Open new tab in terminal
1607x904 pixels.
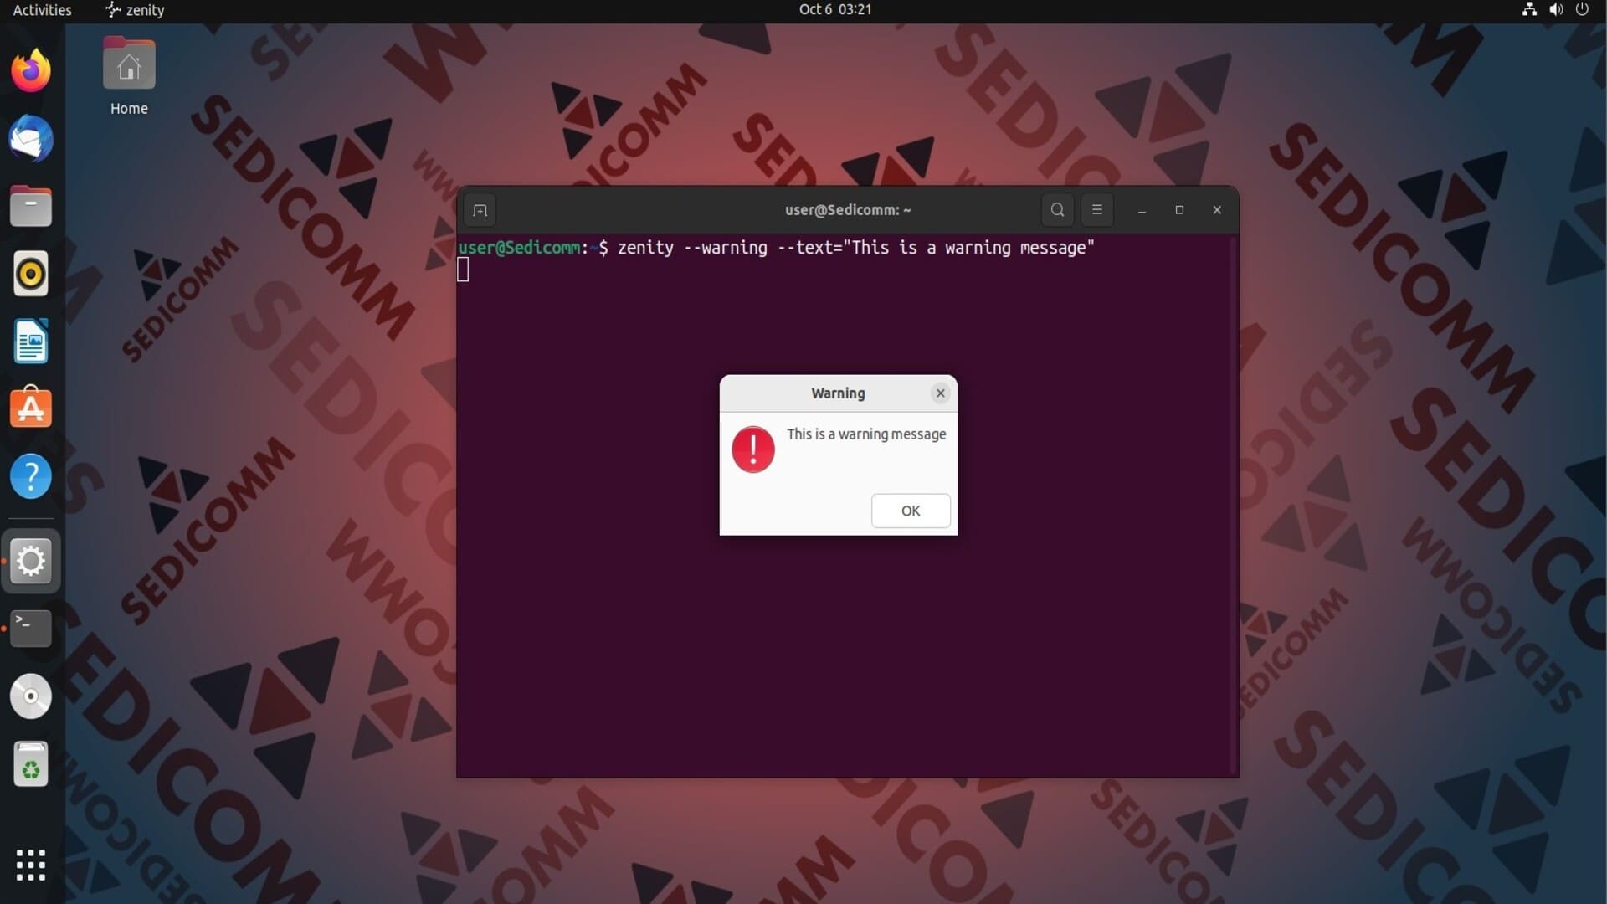[480, 210]
